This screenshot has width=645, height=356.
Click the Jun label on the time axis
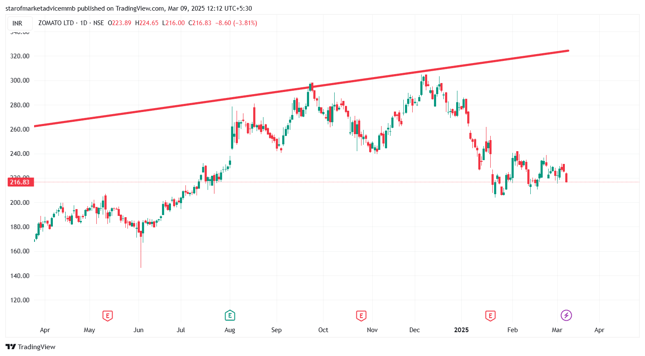[139, 330]
